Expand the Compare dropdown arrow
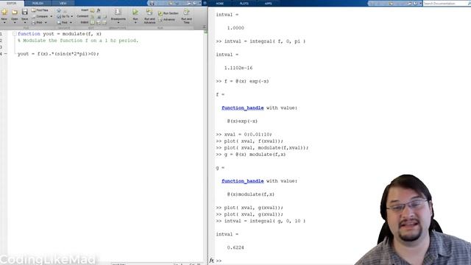 [x=51, y=16]
